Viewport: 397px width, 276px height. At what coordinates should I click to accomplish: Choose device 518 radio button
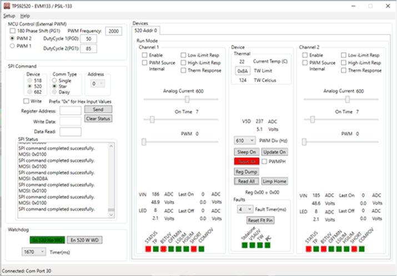[x=30, y=81]
